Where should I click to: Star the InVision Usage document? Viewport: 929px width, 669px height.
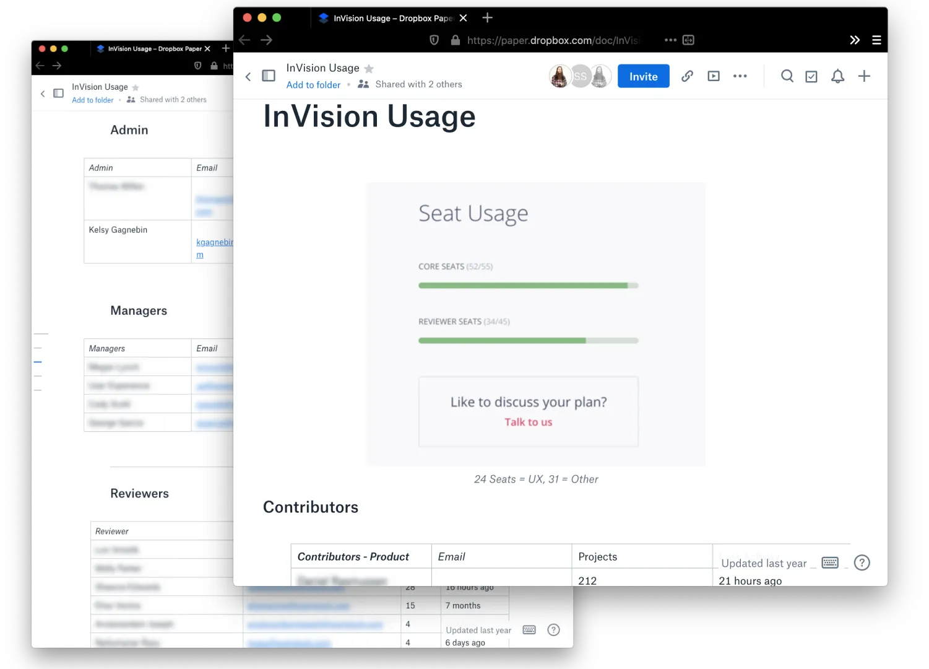pyautogui.click(x=369, y=68)
